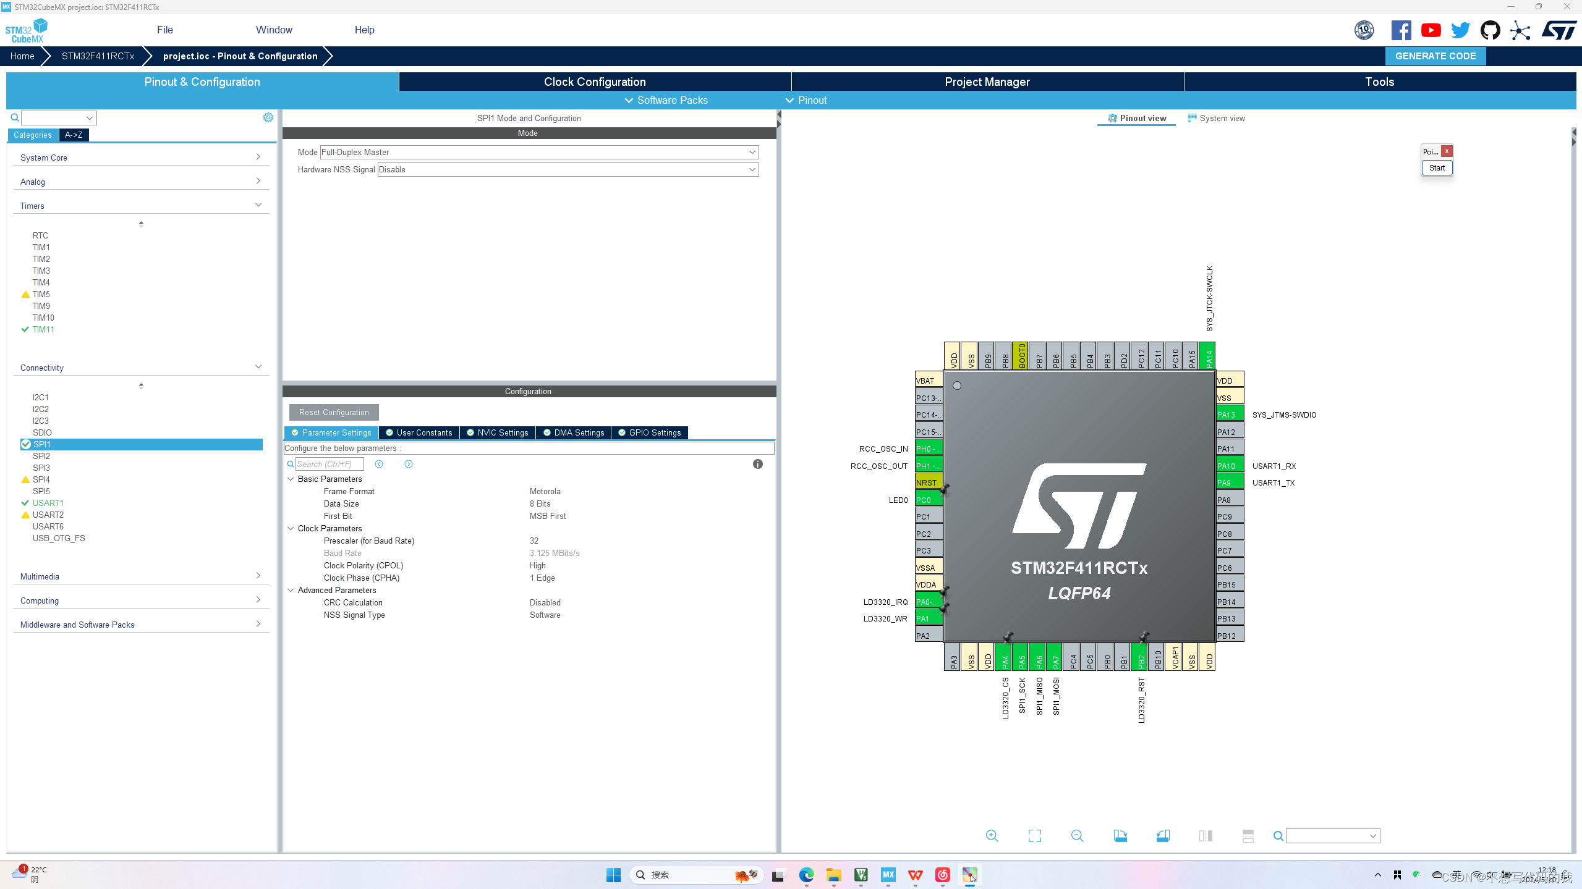This screenshot has width=1582, height=889.
Task: Click the ST logo in the header
Action: coord(1559,30)
